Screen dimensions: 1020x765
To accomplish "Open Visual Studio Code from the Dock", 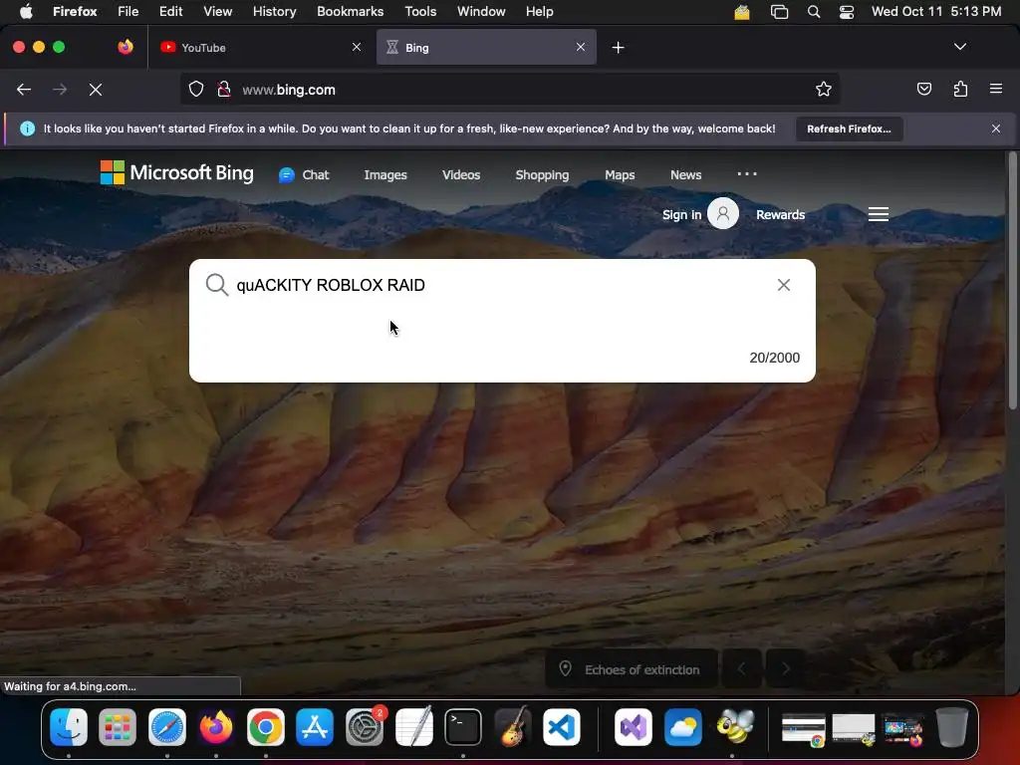I will pos(562,726).
